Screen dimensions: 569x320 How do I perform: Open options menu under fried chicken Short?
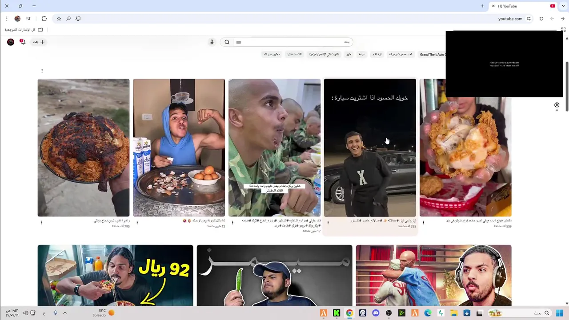(x=423, y=222)
